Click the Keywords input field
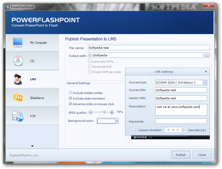The image size is (222, 169). click(x=181, y=121)
